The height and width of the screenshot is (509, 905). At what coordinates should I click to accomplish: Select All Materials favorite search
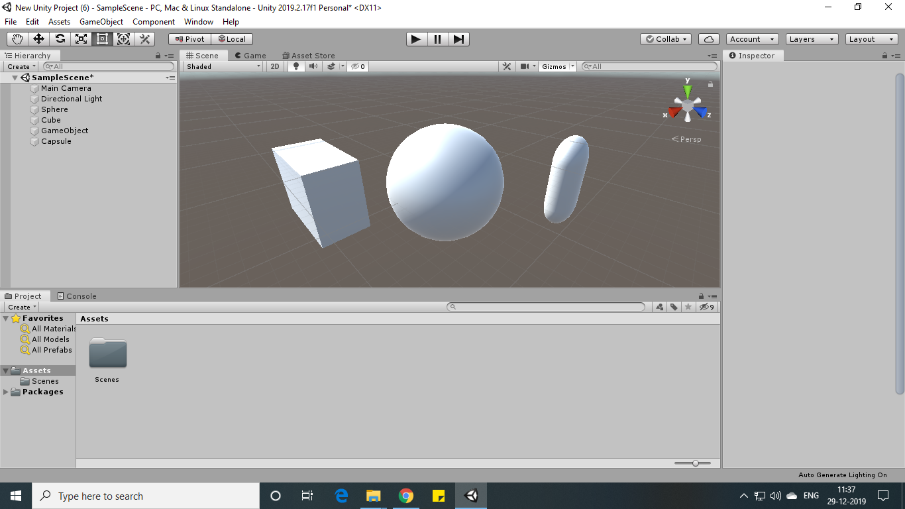click(x=48, y=329)
